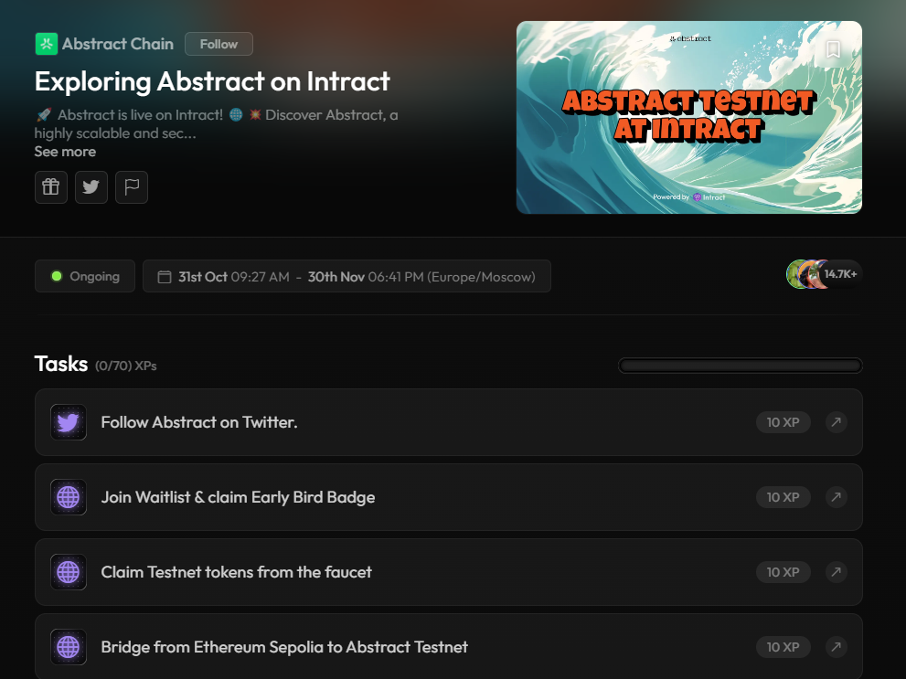Open arrow link for Join Waitlist task
This screenshot has height=679, width=906.
tap(836, 497)
